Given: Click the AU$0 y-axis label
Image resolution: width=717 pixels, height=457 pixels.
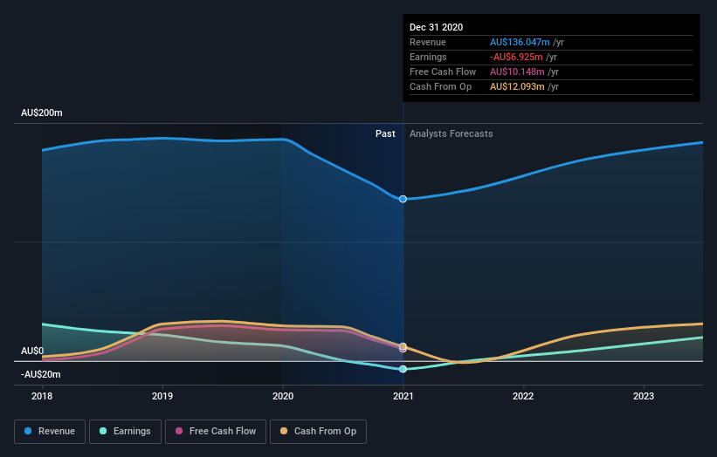Looking at the screenshot, I should 32,351.
